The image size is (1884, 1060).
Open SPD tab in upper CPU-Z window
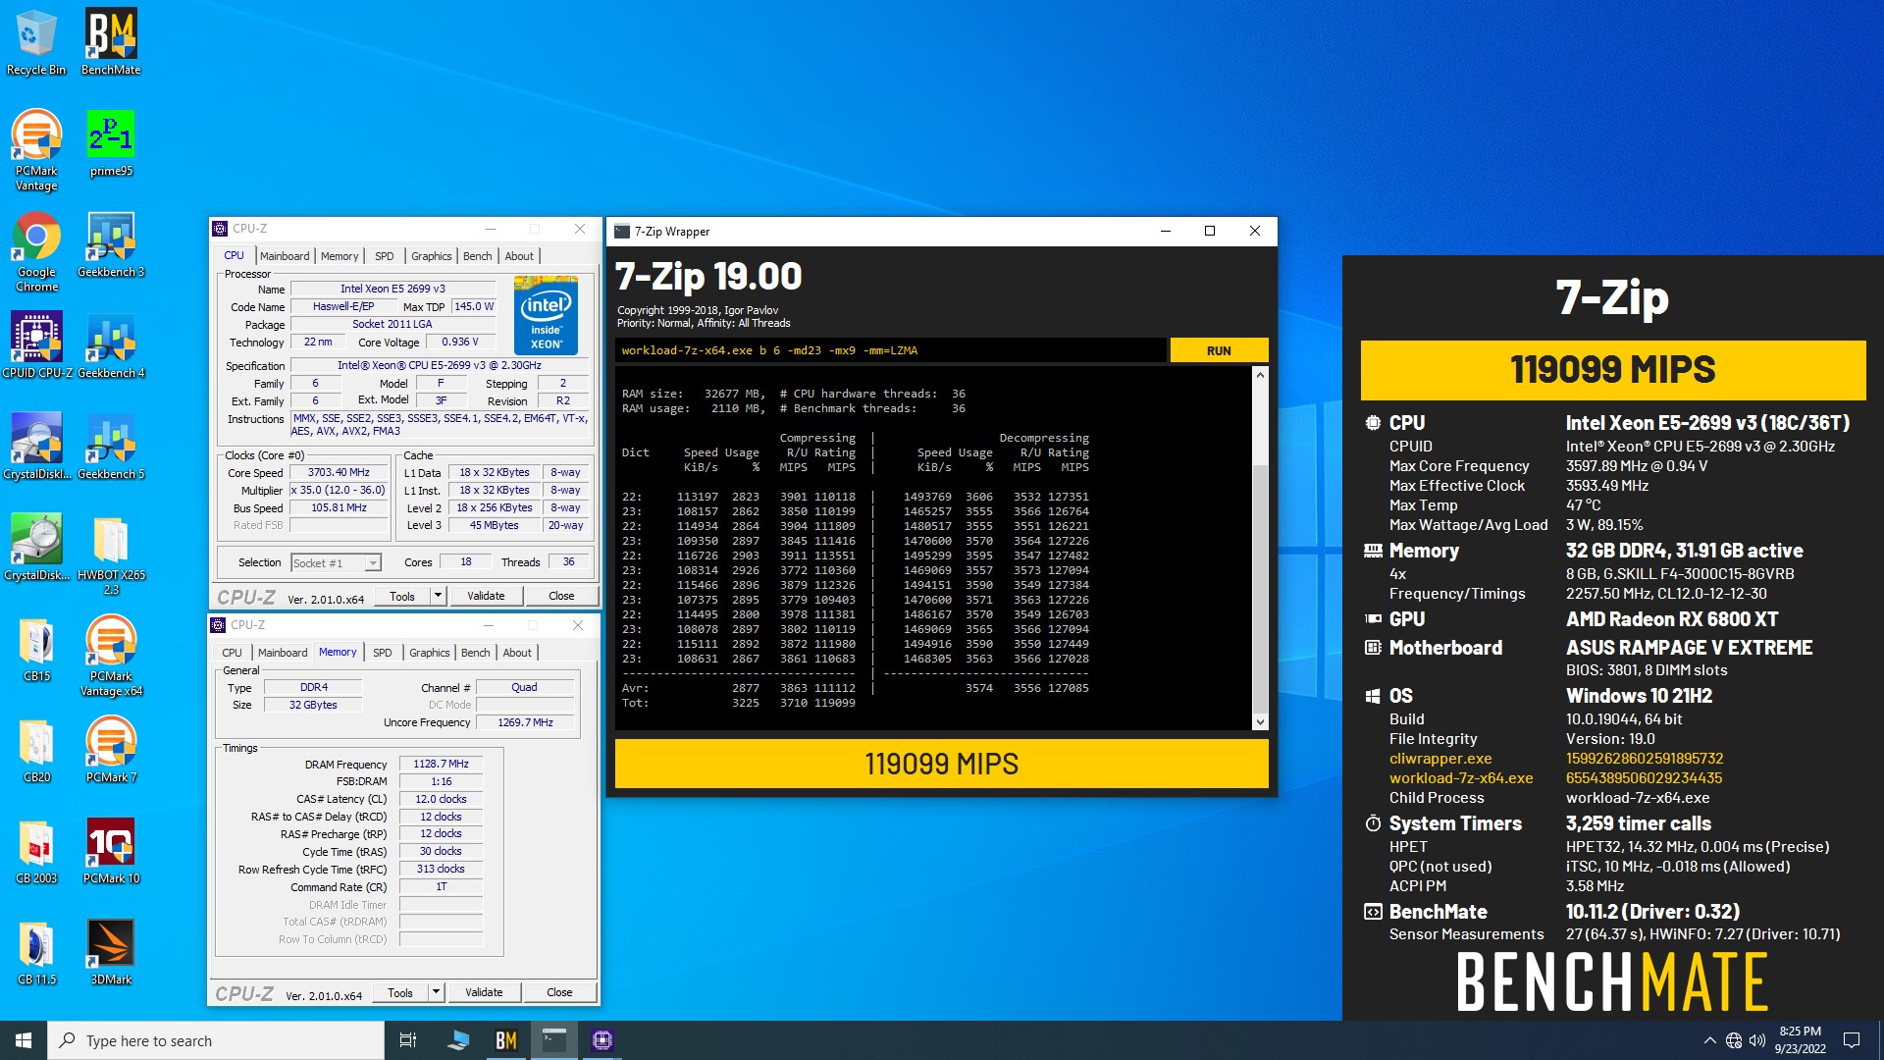384,256
